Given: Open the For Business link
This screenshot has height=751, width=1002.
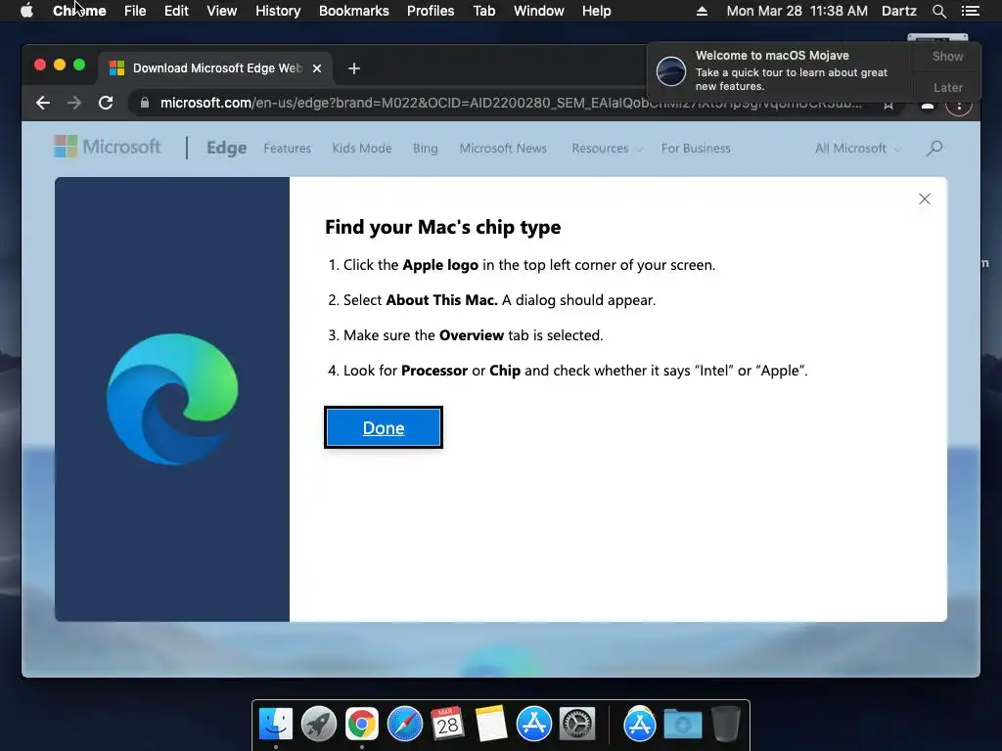Looking at the screenshot, I should tap(696, 149).
